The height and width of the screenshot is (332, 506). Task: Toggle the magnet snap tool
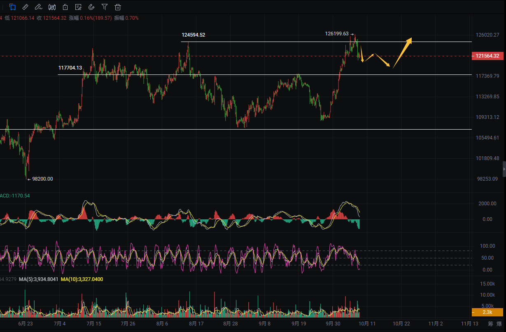[x=91, y=7]
